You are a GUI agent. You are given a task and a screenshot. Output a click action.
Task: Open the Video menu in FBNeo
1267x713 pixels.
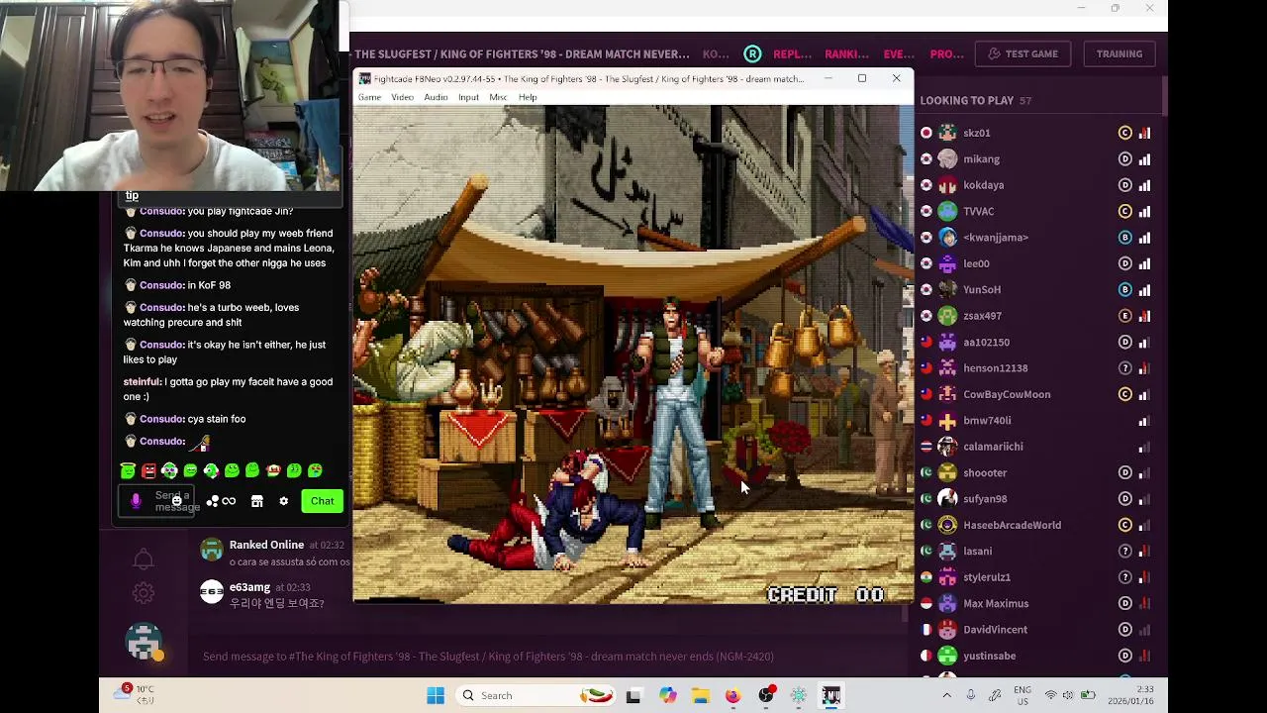tap(402, 97)
